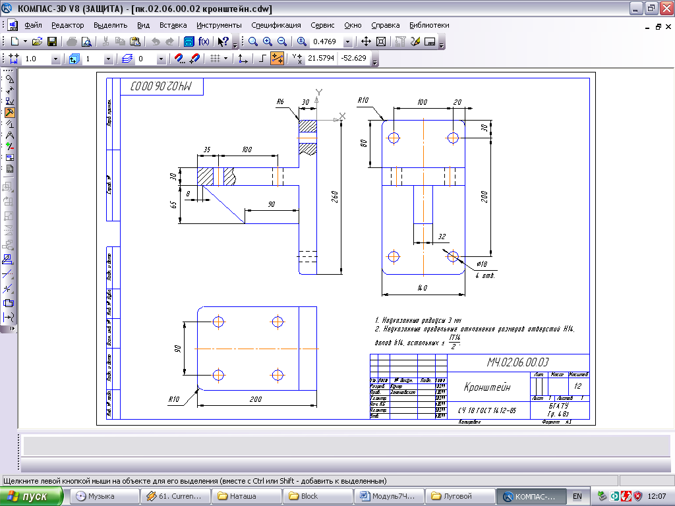This screenshot has height=506, width=675.
Task: Select the Clear region tool
Action: pos(8,303)
